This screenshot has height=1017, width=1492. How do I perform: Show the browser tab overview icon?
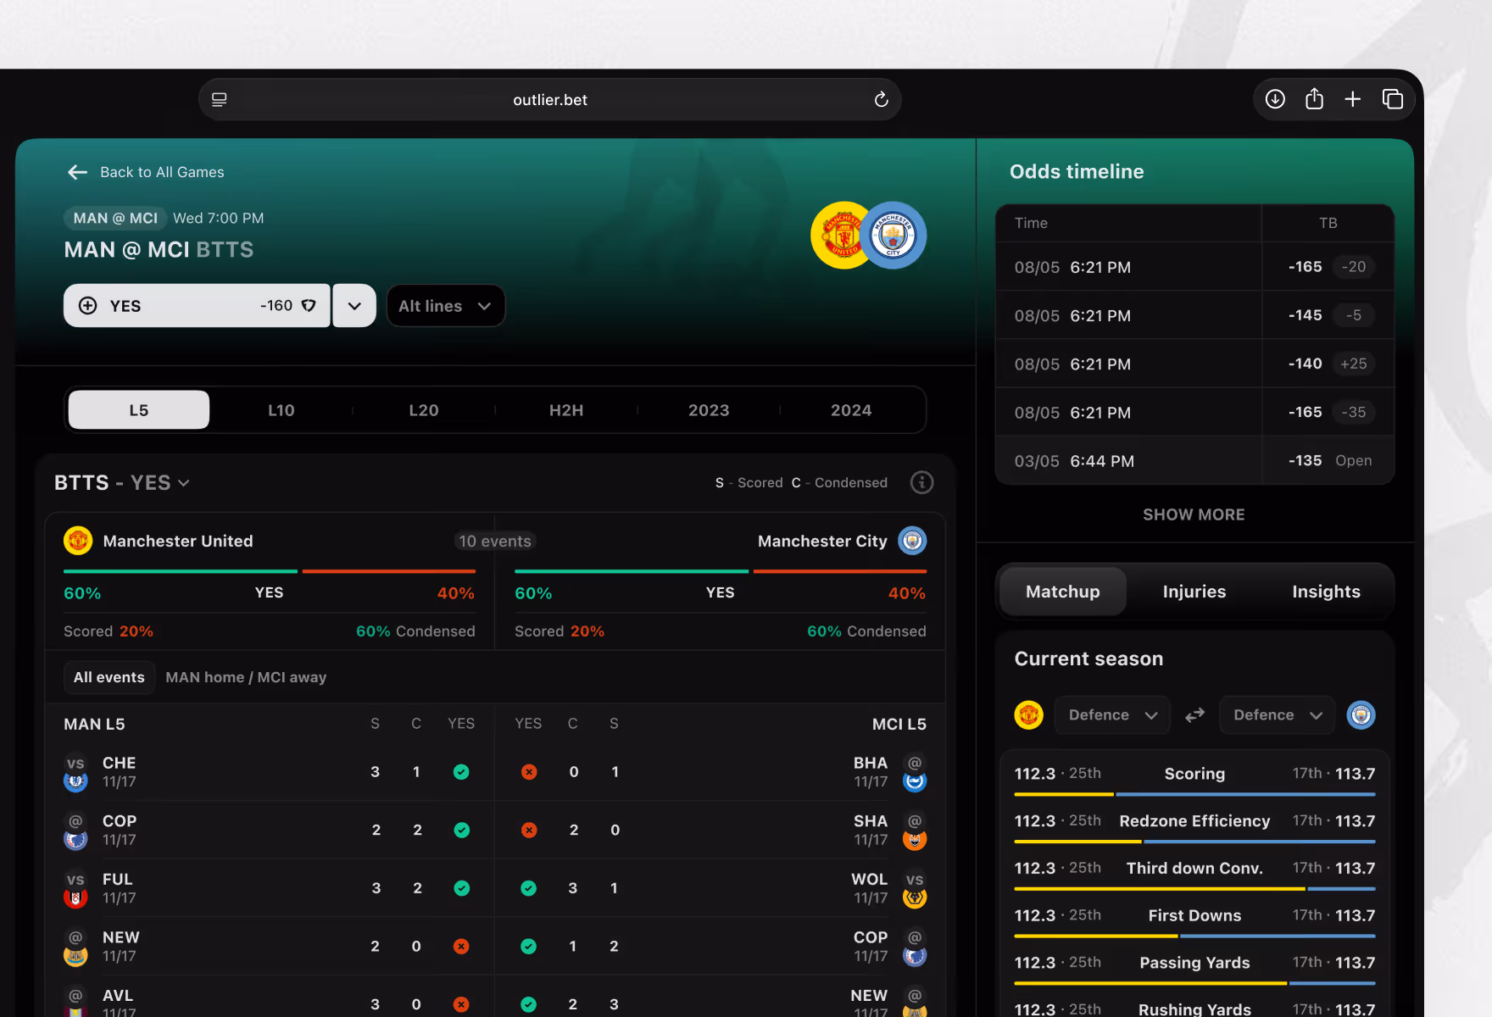tap(1393, 99)
